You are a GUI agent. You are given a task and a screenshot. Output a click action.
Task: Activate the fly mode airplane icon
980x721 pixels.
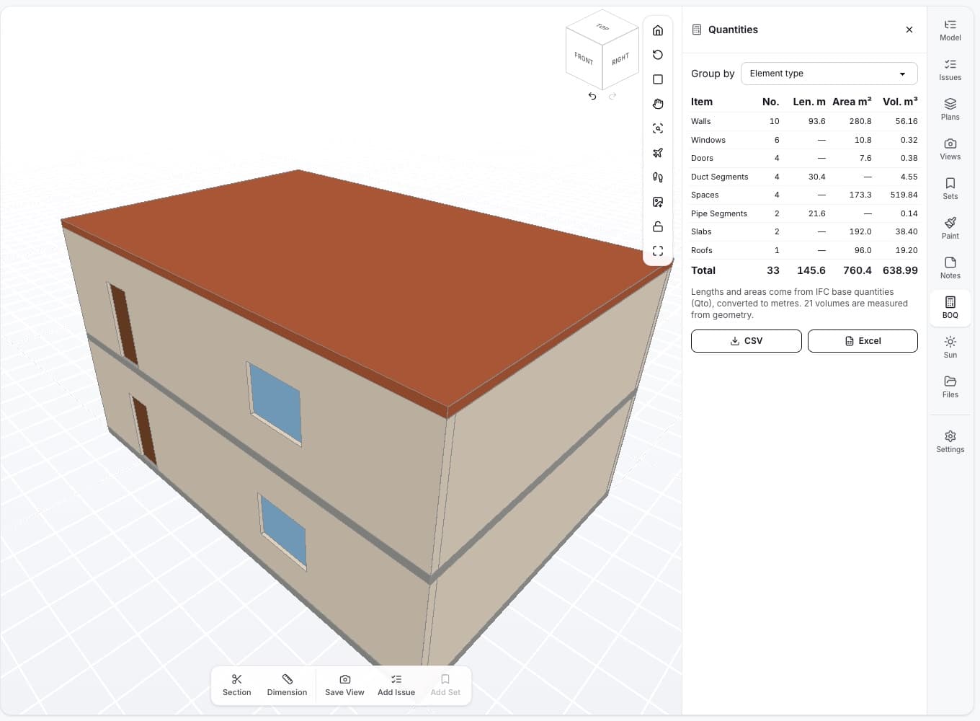[658, 153]
